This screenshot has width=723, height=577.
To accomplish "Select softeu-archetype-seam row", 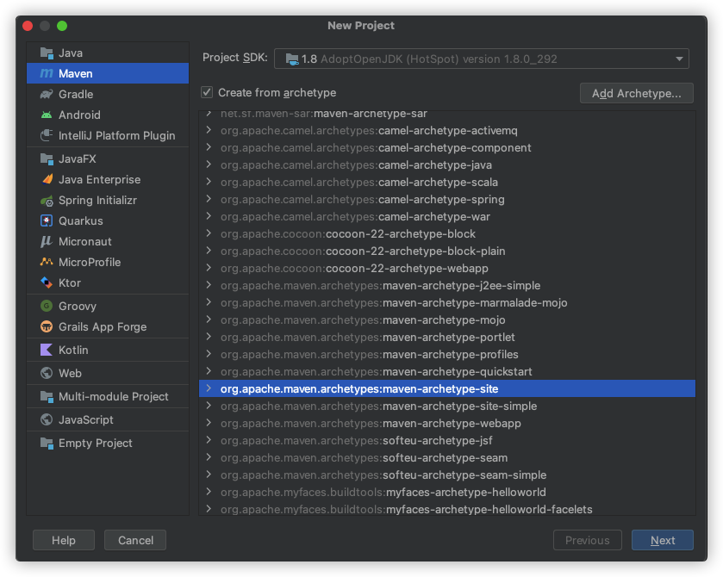I will (x=446, y=457).
